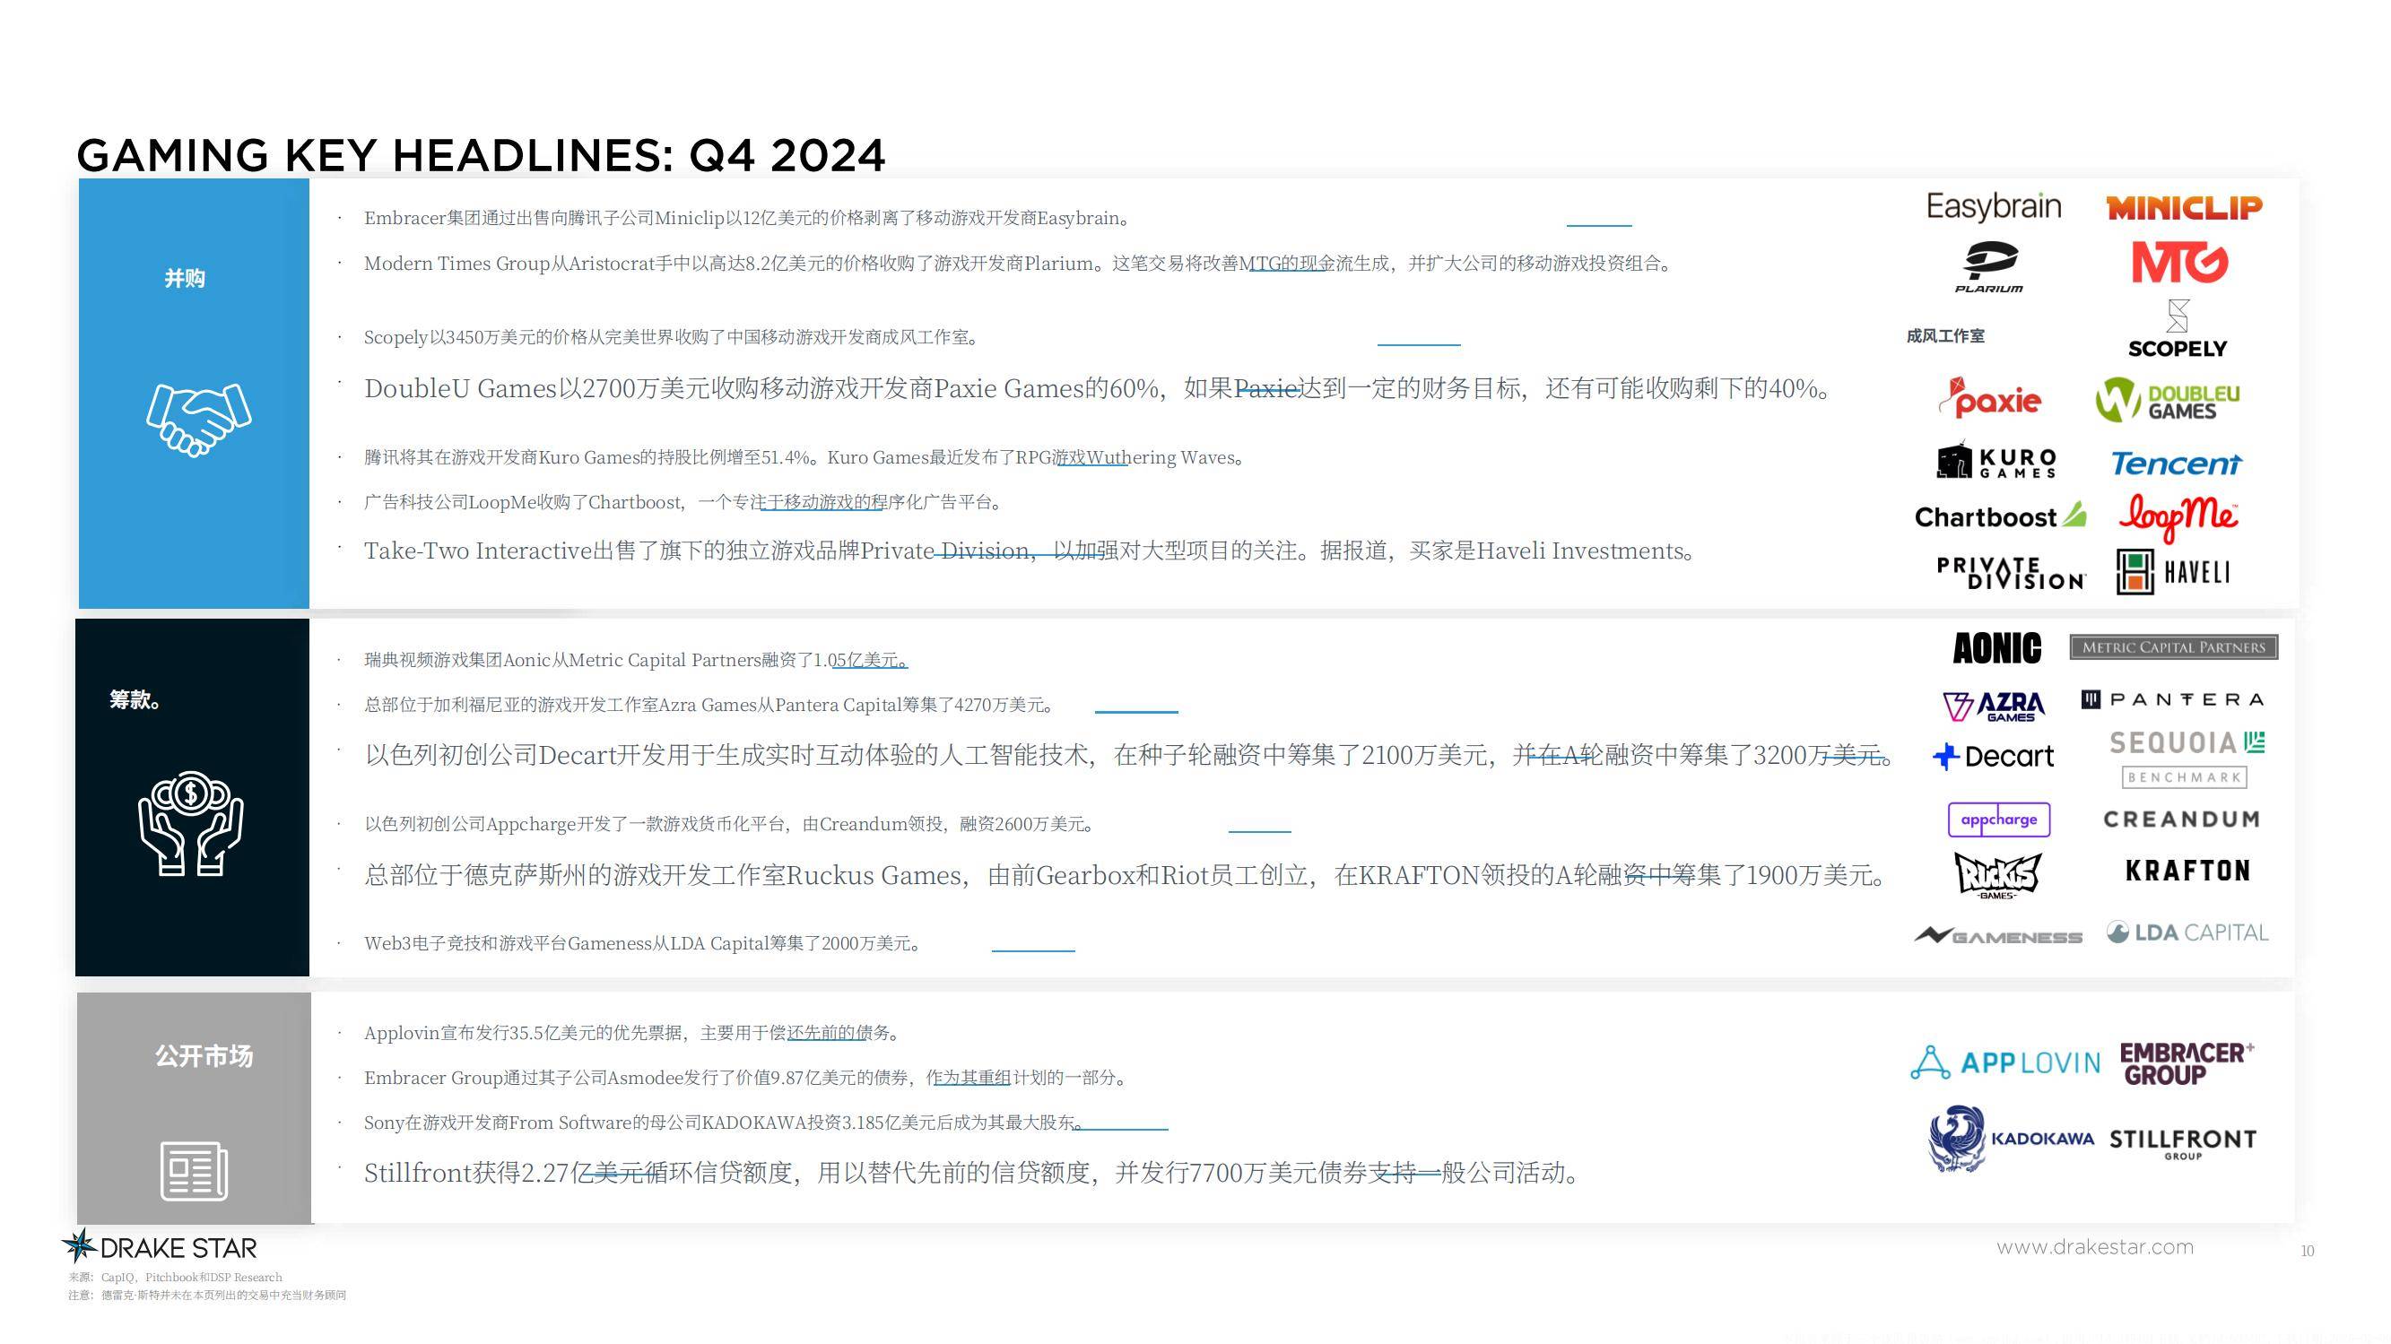Image resolution: width=2391 pixels, height=1344 pixels.
Task: Select the Plarium logo
Action: click(1989, 266)
